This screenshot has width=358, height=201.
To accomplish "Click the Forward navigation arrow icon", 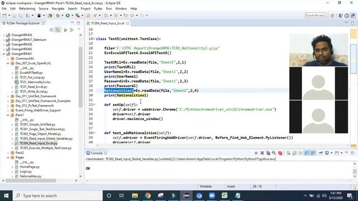I will pyautogui.click(x=142, y=16).
